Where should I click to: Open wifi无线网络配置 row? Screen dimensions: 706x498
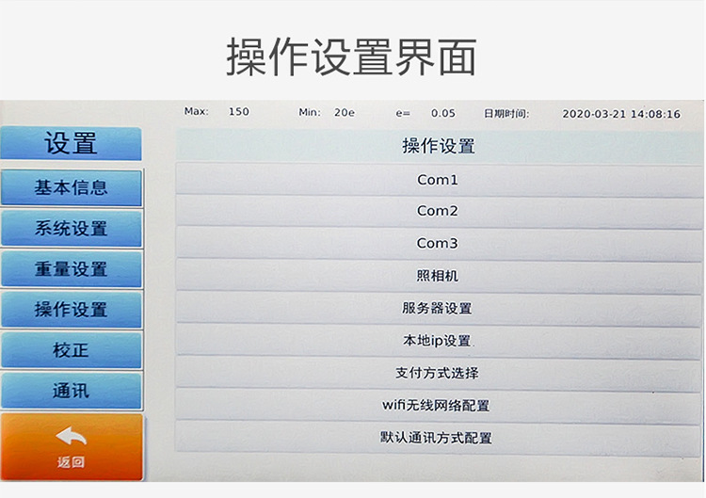438,406
